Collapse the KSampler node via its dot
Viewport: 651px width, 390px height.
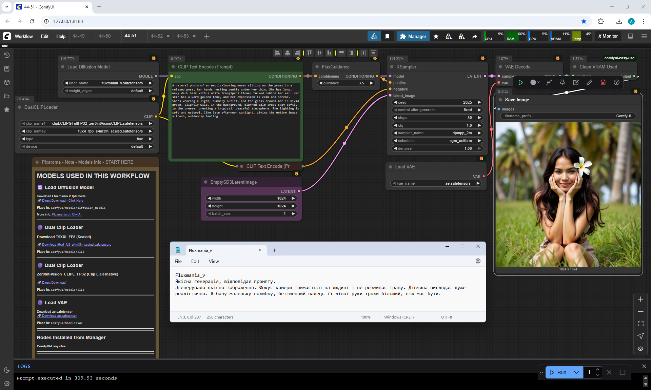(392, 67)
